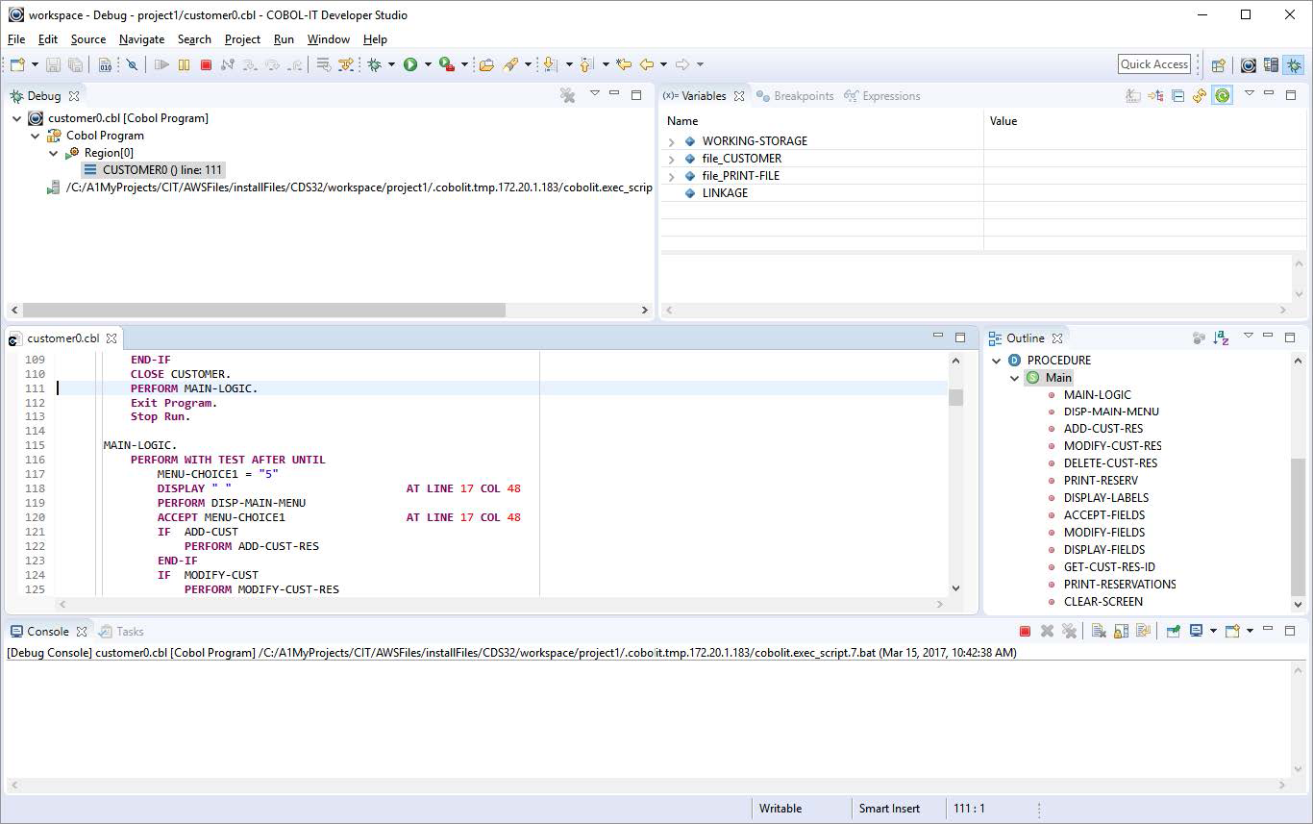Click the Quick Access button

(x=1153, y=63)
